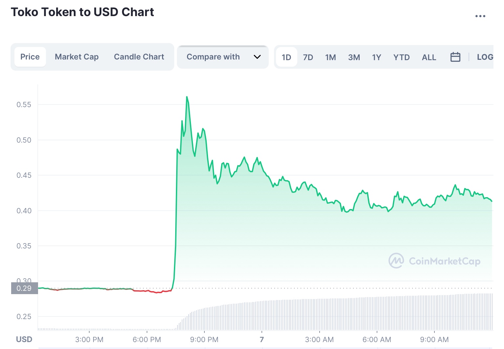504x349 pixels.
Task: Show full history with ALL
Action: click(x=429, y=57)
